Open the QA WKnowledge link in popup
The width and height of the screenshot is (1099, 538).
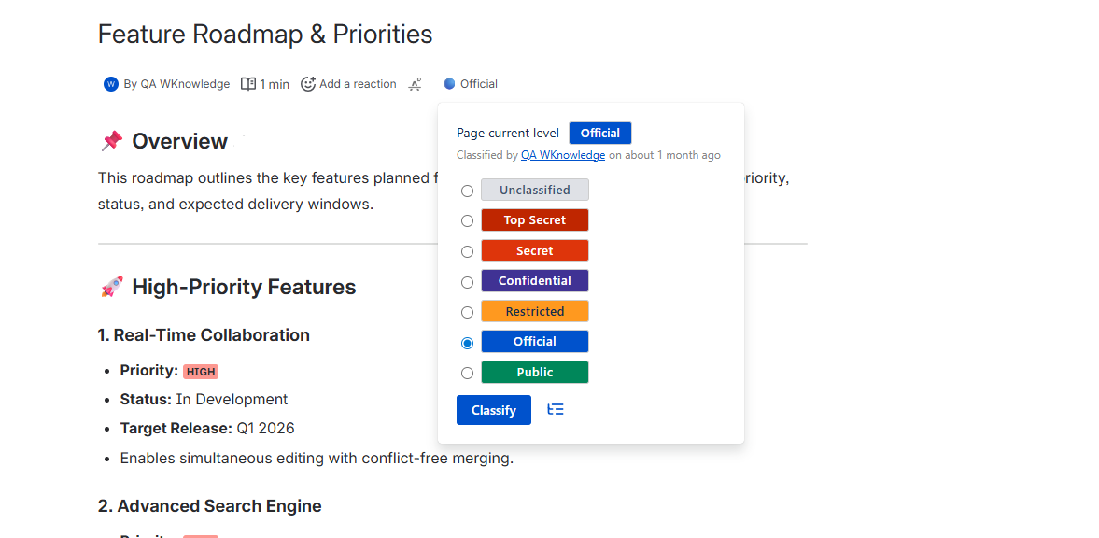pyautogui.click(x=563, y=155)
